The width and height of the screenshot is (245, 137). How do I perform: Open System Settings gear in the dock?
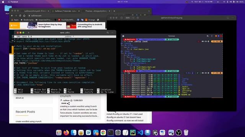118,132
